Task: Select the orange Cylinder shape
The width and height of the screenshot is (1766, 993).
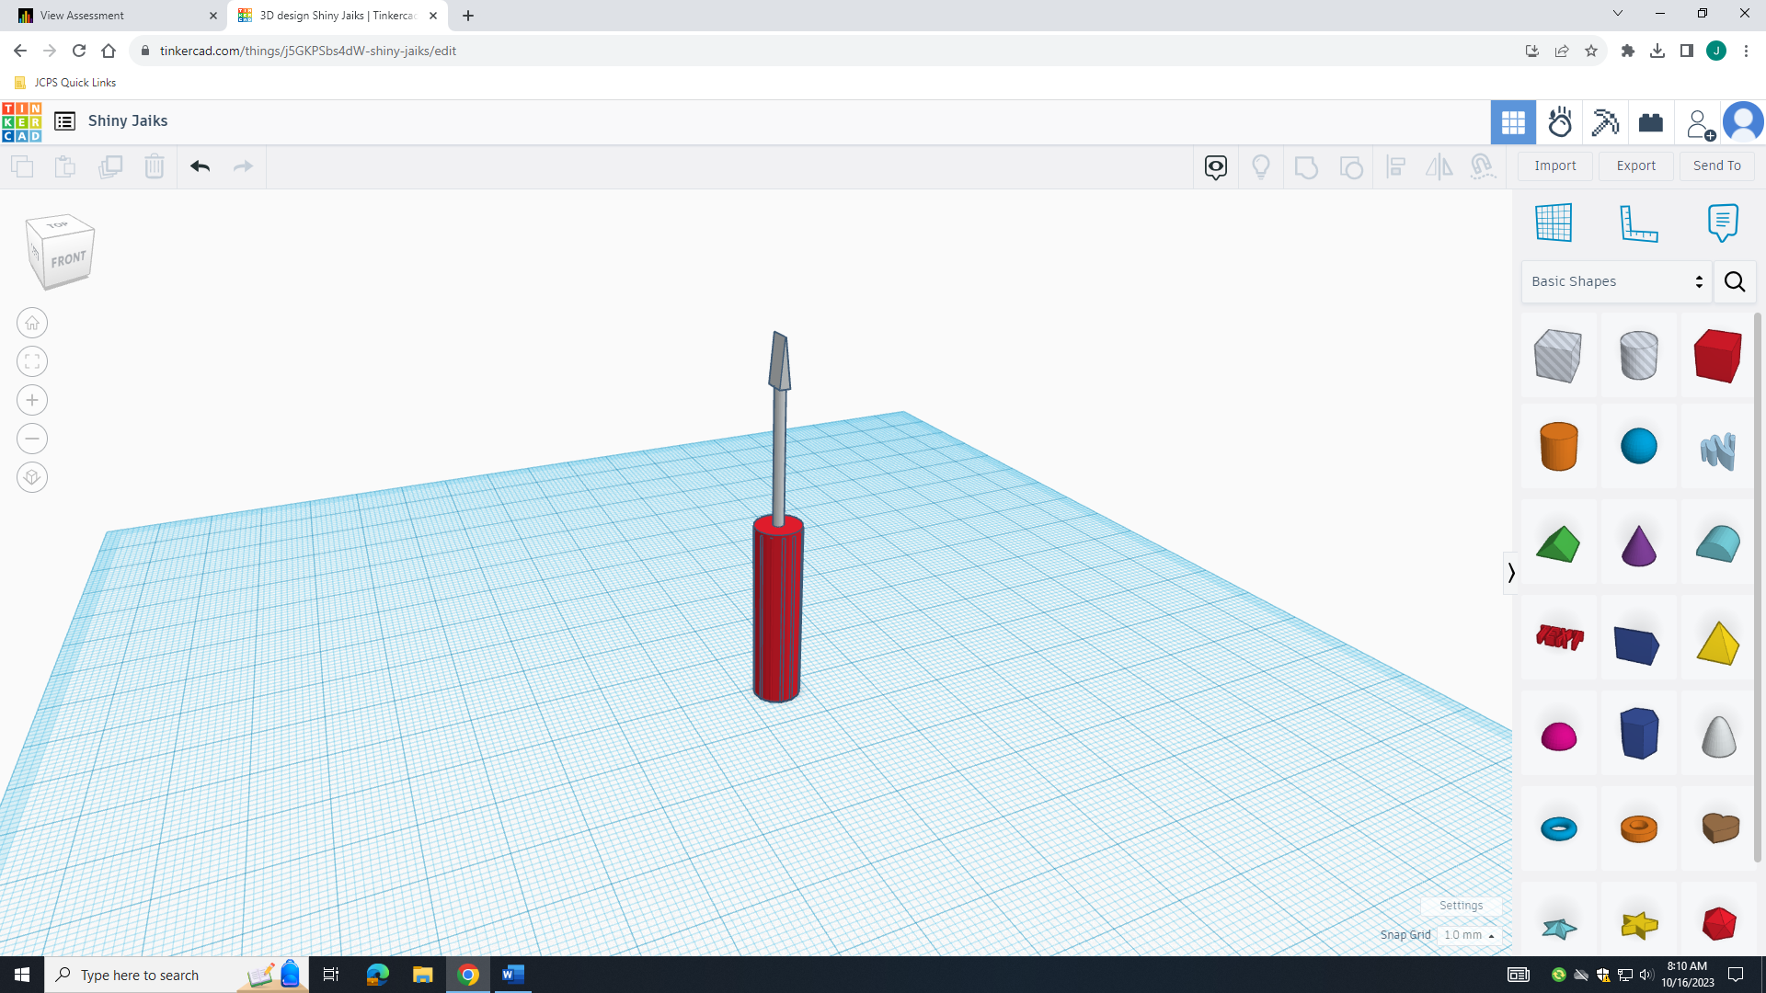Action: (1558, 446)
